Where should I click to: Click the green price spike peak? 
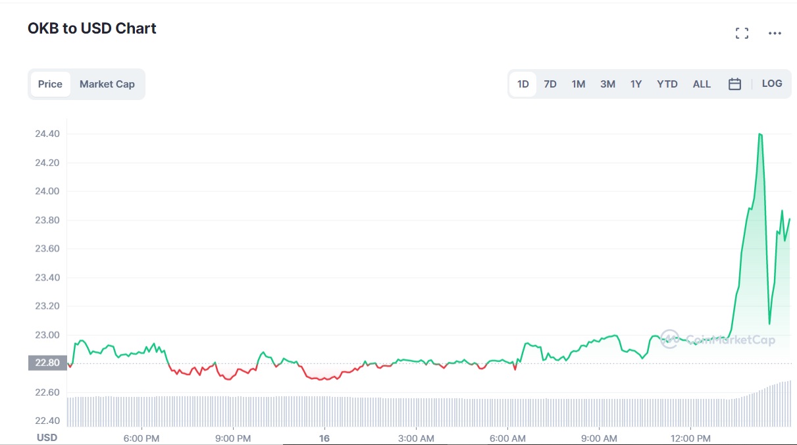[761, 134]
